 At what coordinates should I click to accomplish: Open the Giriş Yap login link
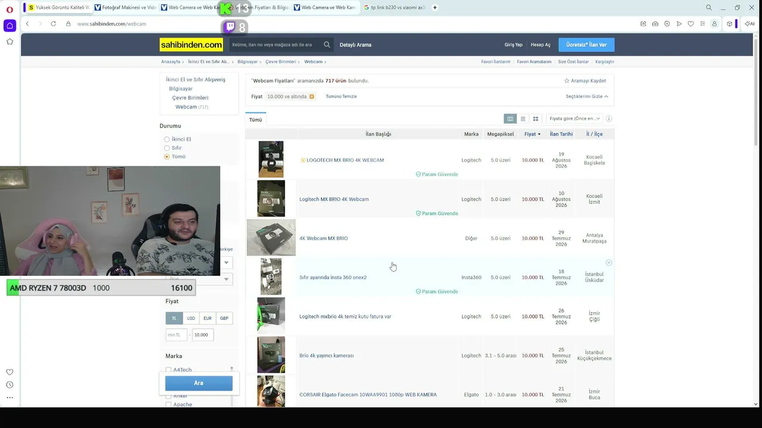coord(513,45)
